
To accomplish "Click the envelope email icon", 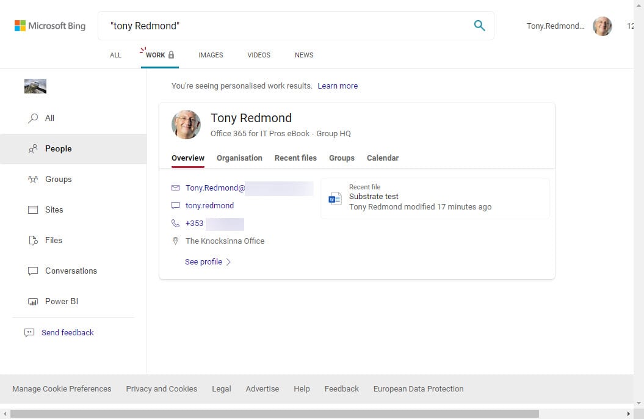I will pyautogui.click(x=175, y=188).
